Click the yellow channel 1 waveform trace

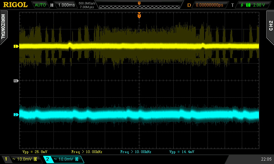point(139,46)
